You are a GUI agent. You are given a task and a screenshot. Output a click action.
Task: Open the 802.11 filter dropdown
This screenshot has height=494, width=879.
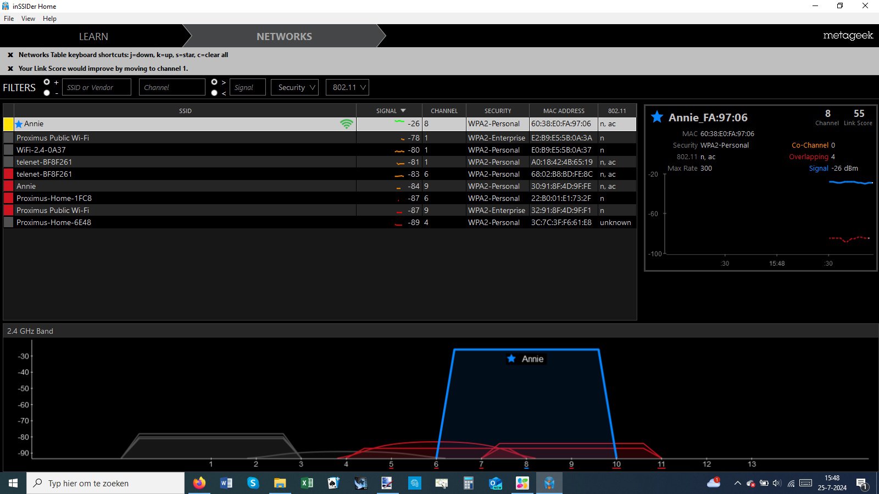coord(347,87)
